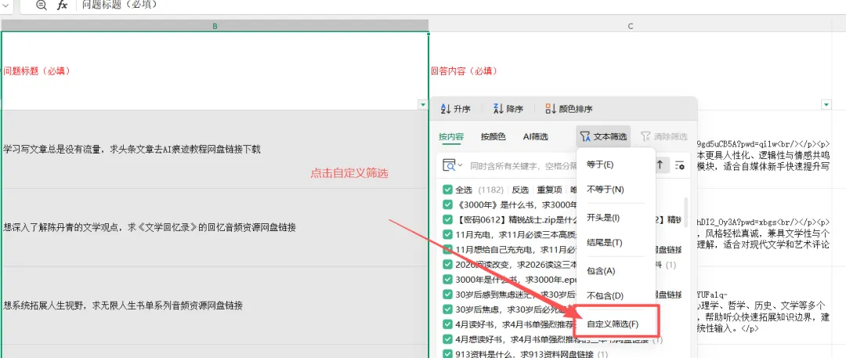Choose 开头是(I) from text filter menu
Image resolution: width=846 pixels, height=358 pixels.
tap(616, 218)
